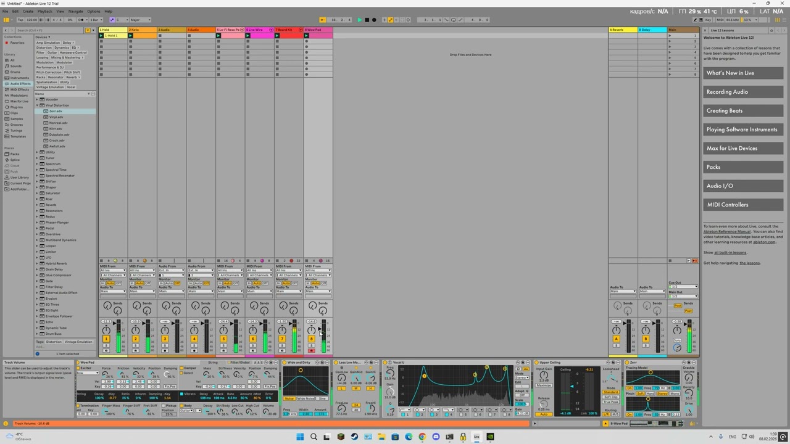
Task: Click the browser search field
Action: click(49, 30)
